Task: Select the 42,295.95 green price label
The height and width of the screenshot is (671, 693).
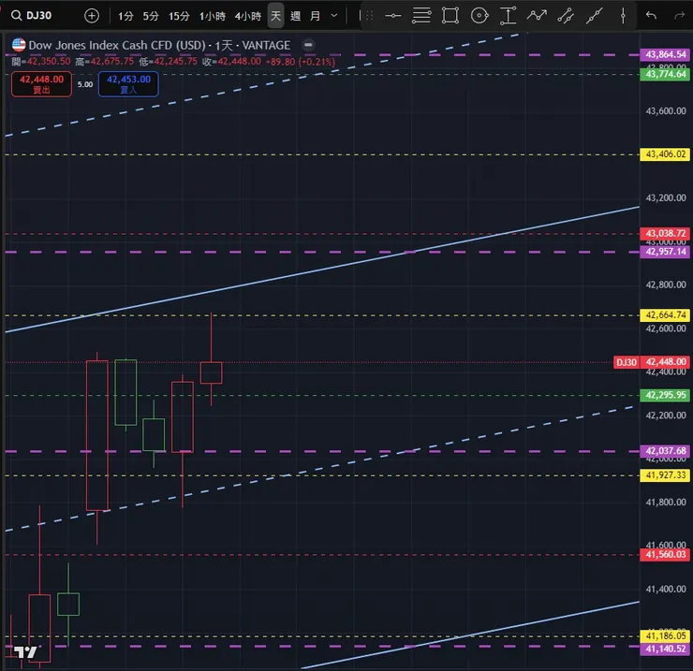Action: click(x=665, y=395)
